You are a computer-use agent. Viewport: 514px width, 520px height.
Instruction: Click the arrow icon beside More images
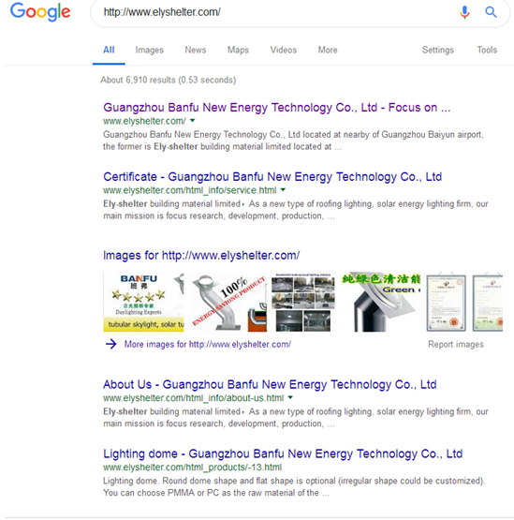pos(111,344)
